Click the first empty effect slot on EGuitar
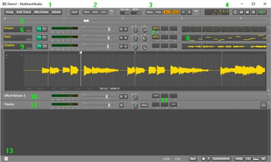The image size is (271, 162). pyautogui.click(x=156, y=46)
